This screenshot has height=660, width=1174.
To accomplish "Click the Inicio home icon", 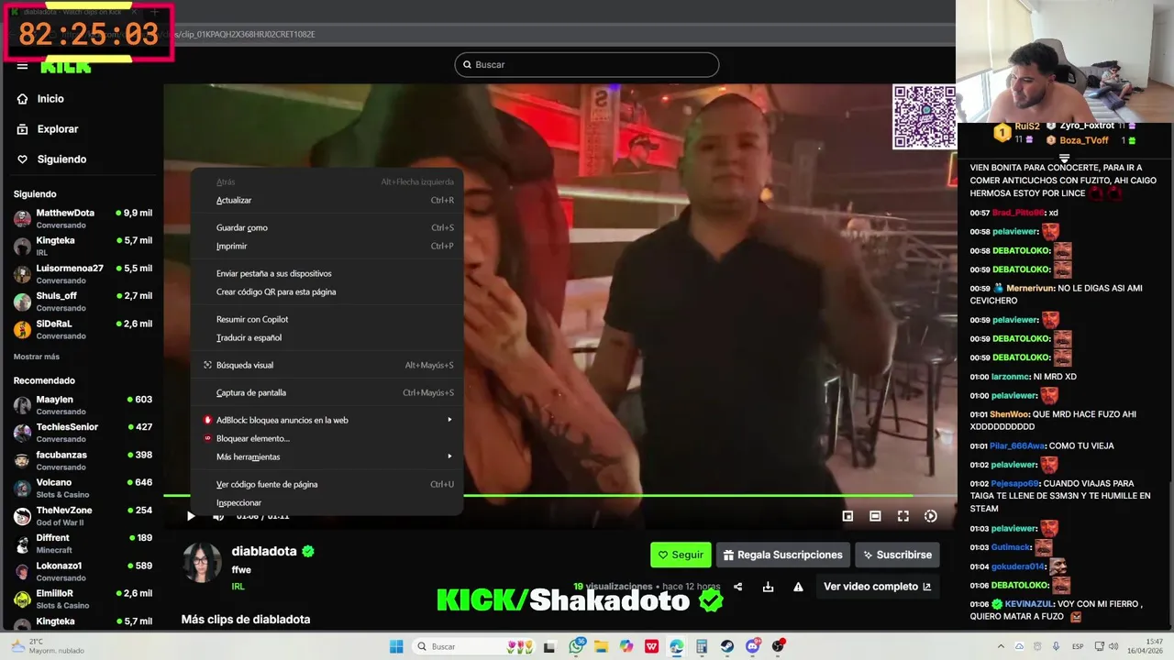I will click(x=23, y=99).
